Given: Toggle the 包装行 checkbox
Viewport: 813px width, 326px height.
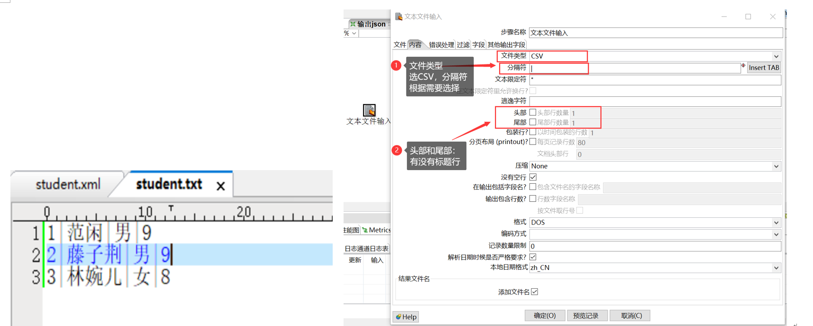Looking at the screenshot, I should coord(533,132).
